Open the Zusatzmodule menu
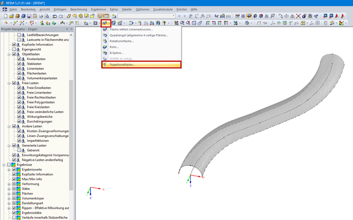Image resolution: width=353 pixels, height=220 pixels. point(163,9)
